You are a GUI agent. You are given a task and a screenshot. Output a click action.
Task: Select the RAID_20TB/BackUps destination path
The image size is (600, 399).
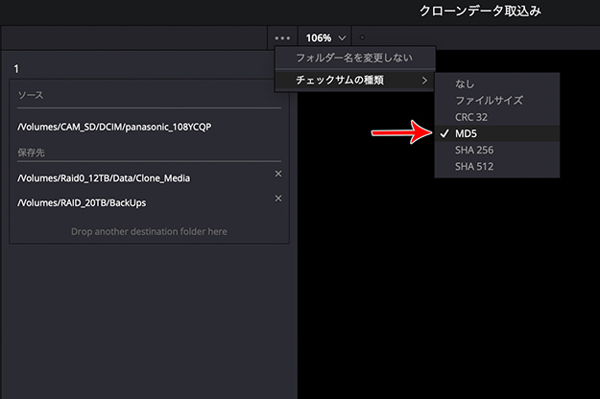click(82, 203)
